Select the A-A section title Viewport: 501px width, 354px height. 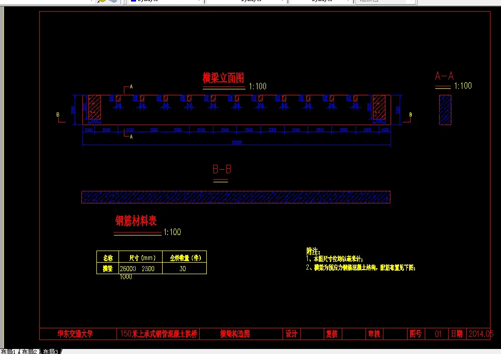click(x=444, y=76)
